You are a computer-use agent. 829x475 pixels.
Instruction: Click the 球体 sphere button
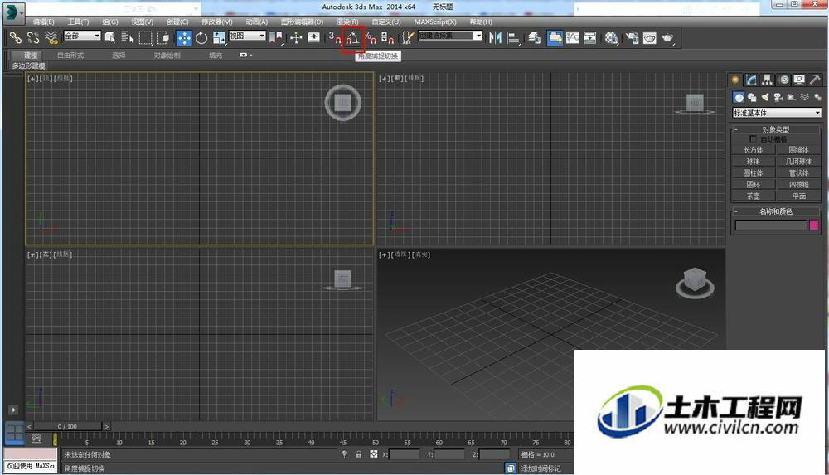(754, 162)
